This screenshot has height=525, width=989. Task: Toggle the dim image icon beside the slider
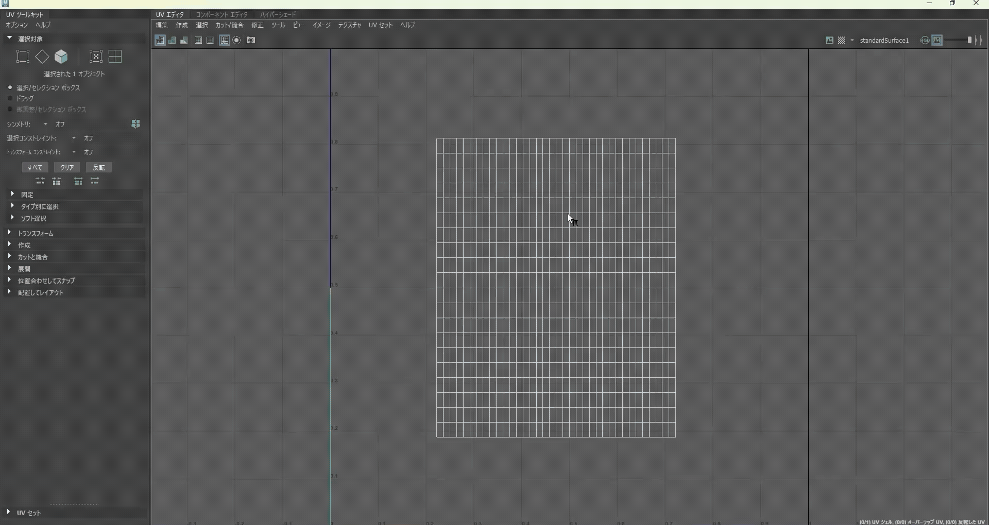(937, 40)
